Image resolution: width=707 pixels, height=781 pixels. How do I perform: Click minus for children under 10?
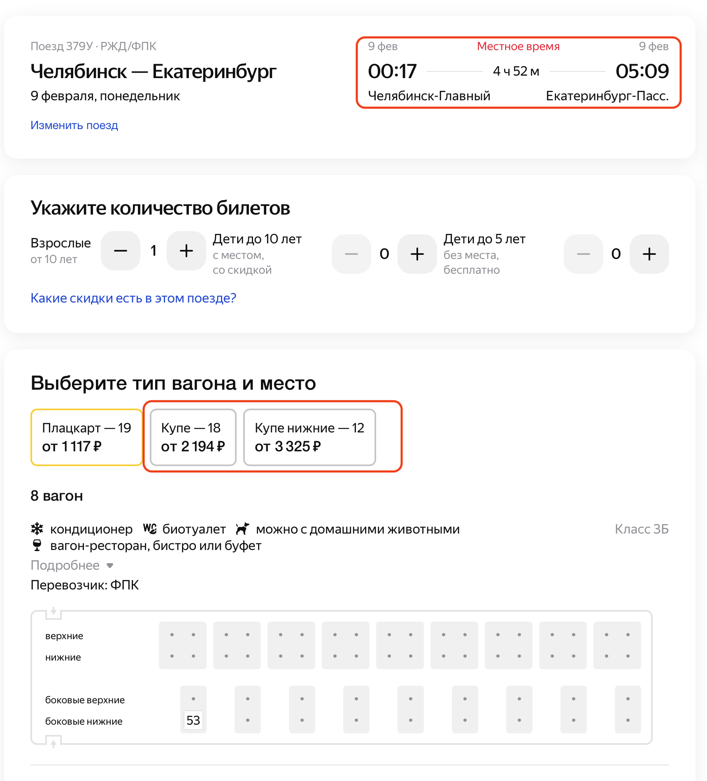pos(351,254)
